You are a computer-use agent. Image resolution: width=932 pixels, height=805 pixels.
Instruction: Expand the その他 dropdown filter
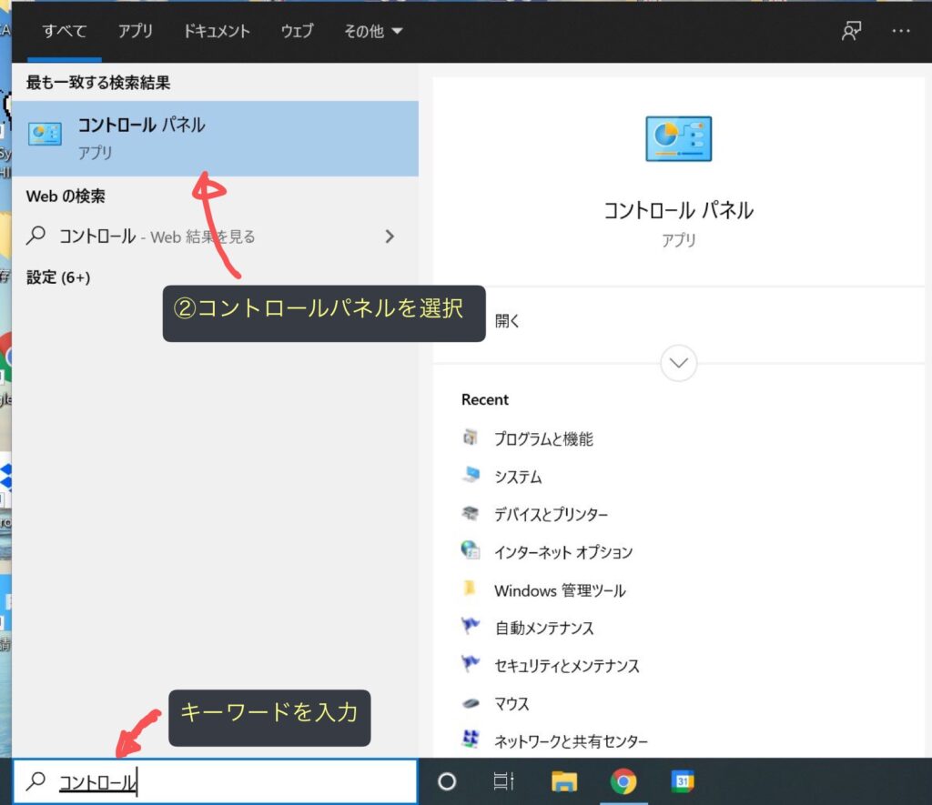[373, 32]
